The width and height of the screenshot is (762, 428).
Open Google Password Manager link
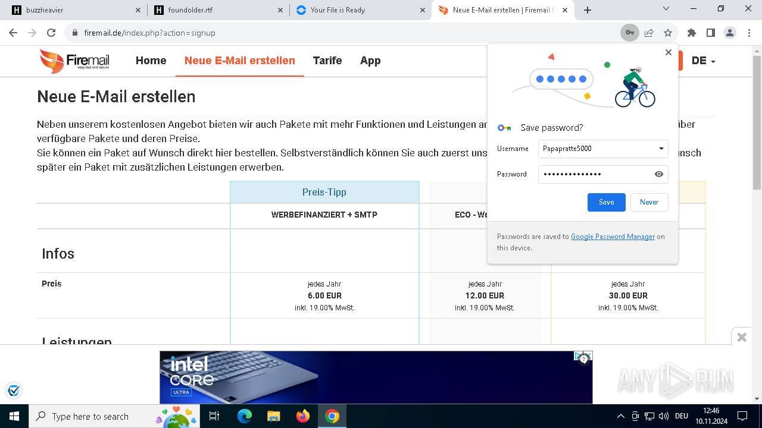click(x=613, y=237)
